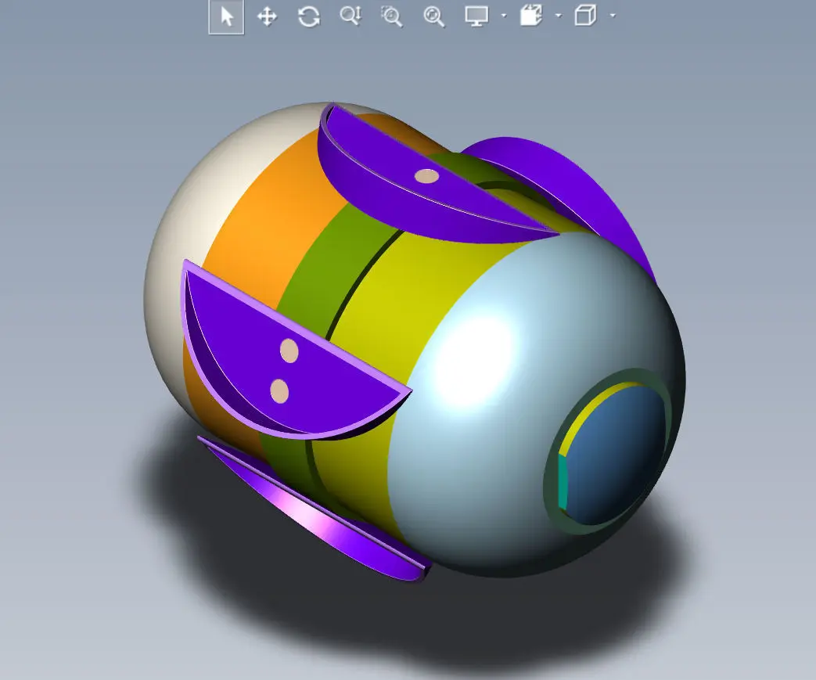Expand the display monitor dropdown arrow
The image size is (816, 680).
click(504, 16)
